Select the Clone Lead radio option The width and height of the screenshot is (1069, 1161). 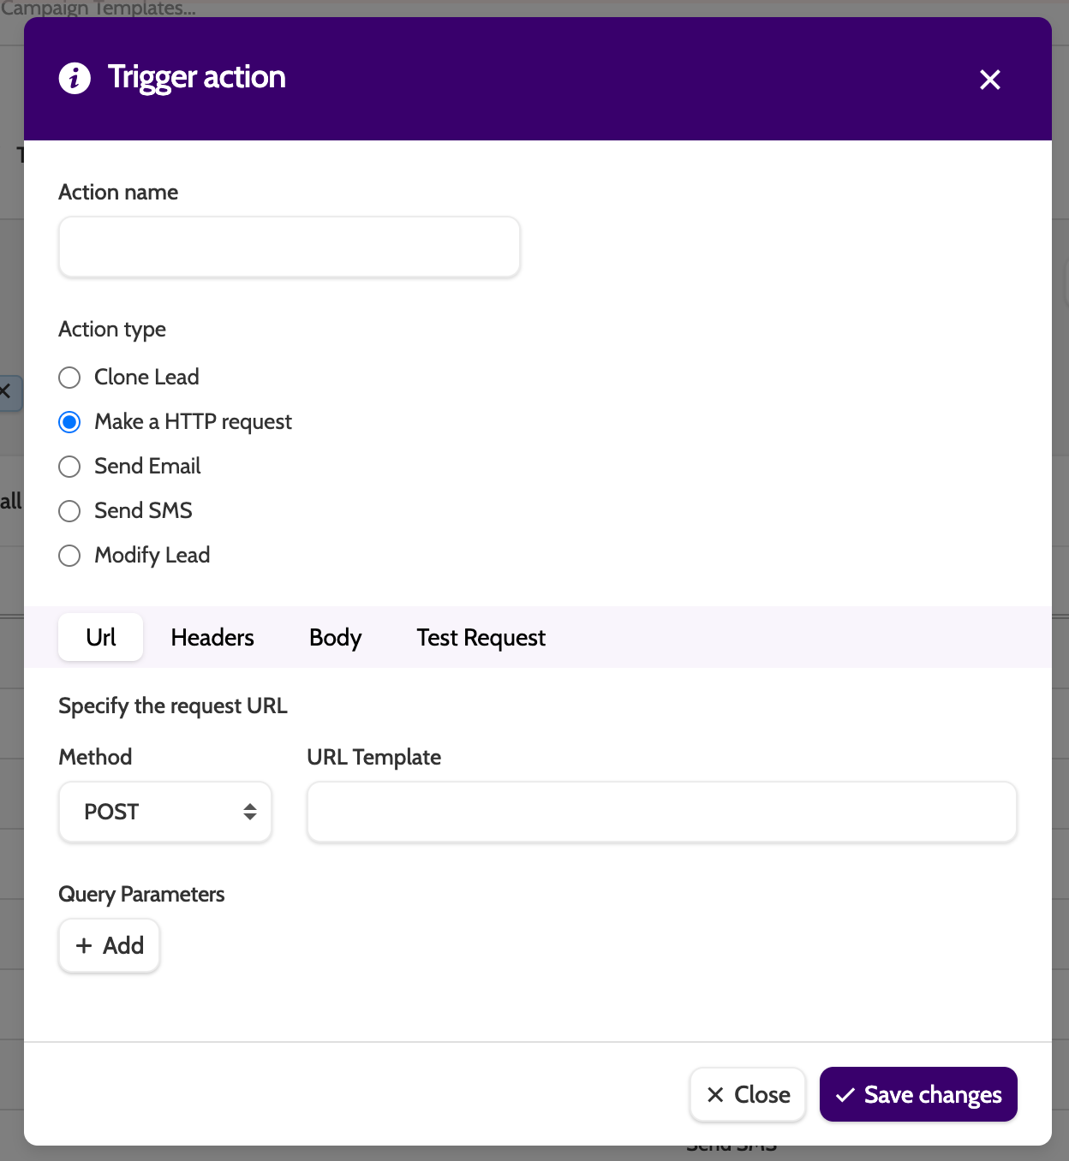click(x=69, y=378)
